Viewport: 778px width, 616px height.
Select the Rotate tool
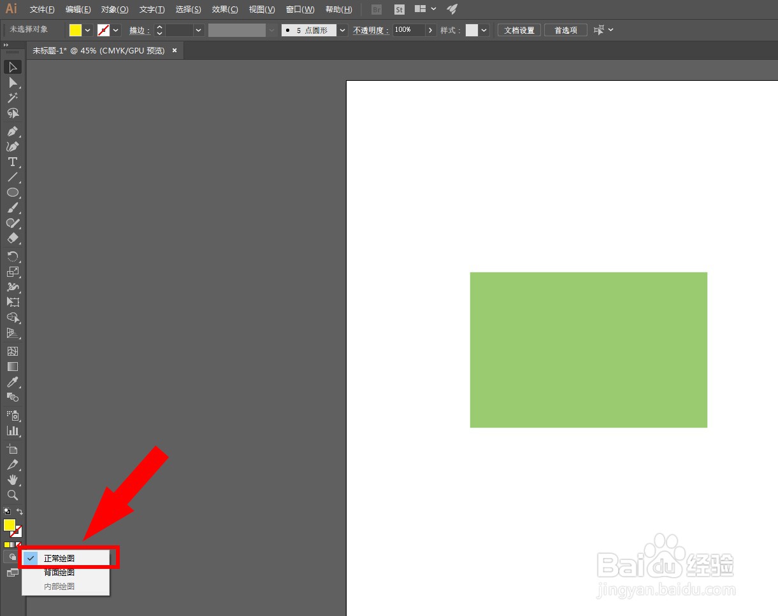point(13,256)
